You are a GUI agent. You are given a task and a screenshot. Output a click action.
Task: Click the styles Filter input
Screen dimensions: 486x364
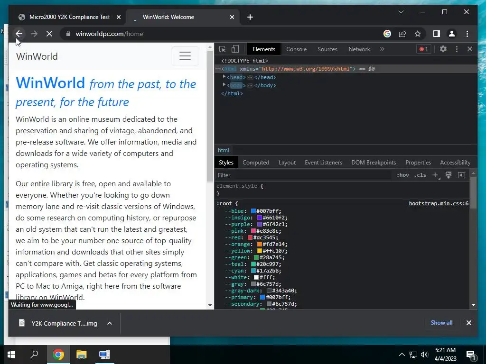304,175
